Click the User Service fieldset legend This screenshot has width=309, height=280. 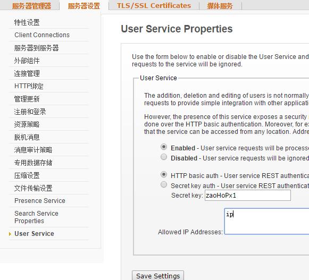coord(158,78)
